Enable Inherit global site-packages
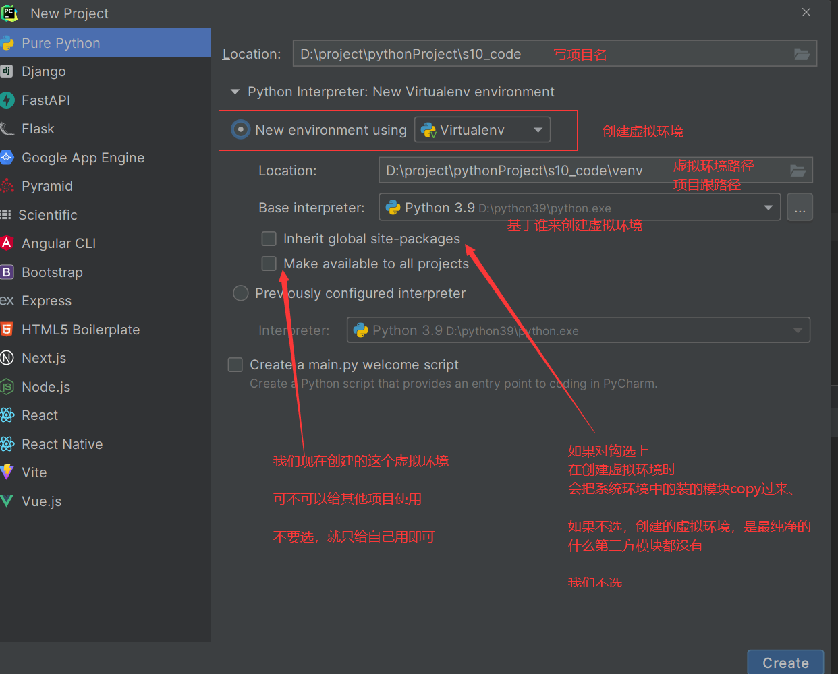This screenshot has height=674, width=838. coord(269,239)
